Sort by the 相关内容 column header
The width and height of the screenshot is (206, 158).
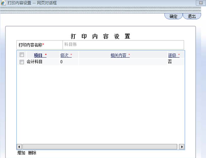[x=120, y=55]
